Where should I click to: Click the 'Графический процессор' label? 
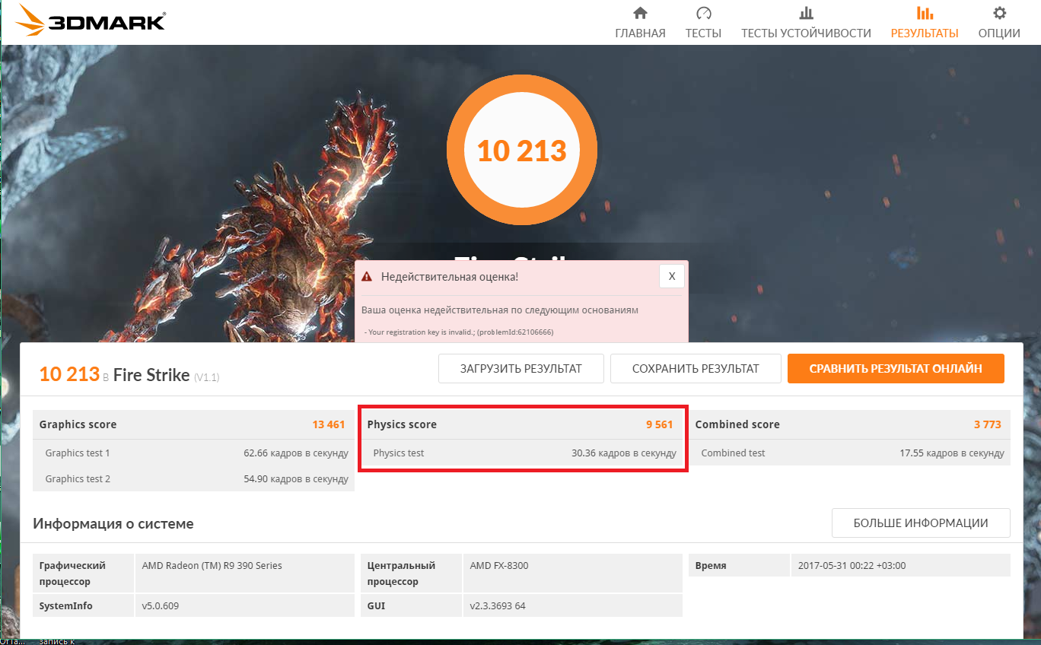(72, 574)
